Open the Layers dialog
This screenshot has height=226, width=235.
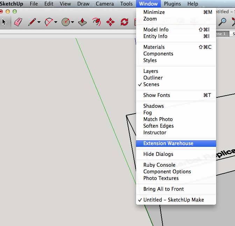tap(176, 71)
